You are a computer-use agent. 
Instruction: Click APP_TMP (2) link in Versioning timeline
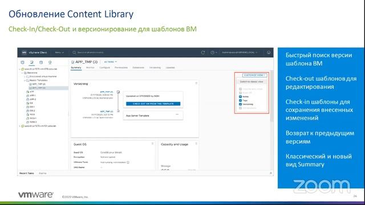[107, 112]
